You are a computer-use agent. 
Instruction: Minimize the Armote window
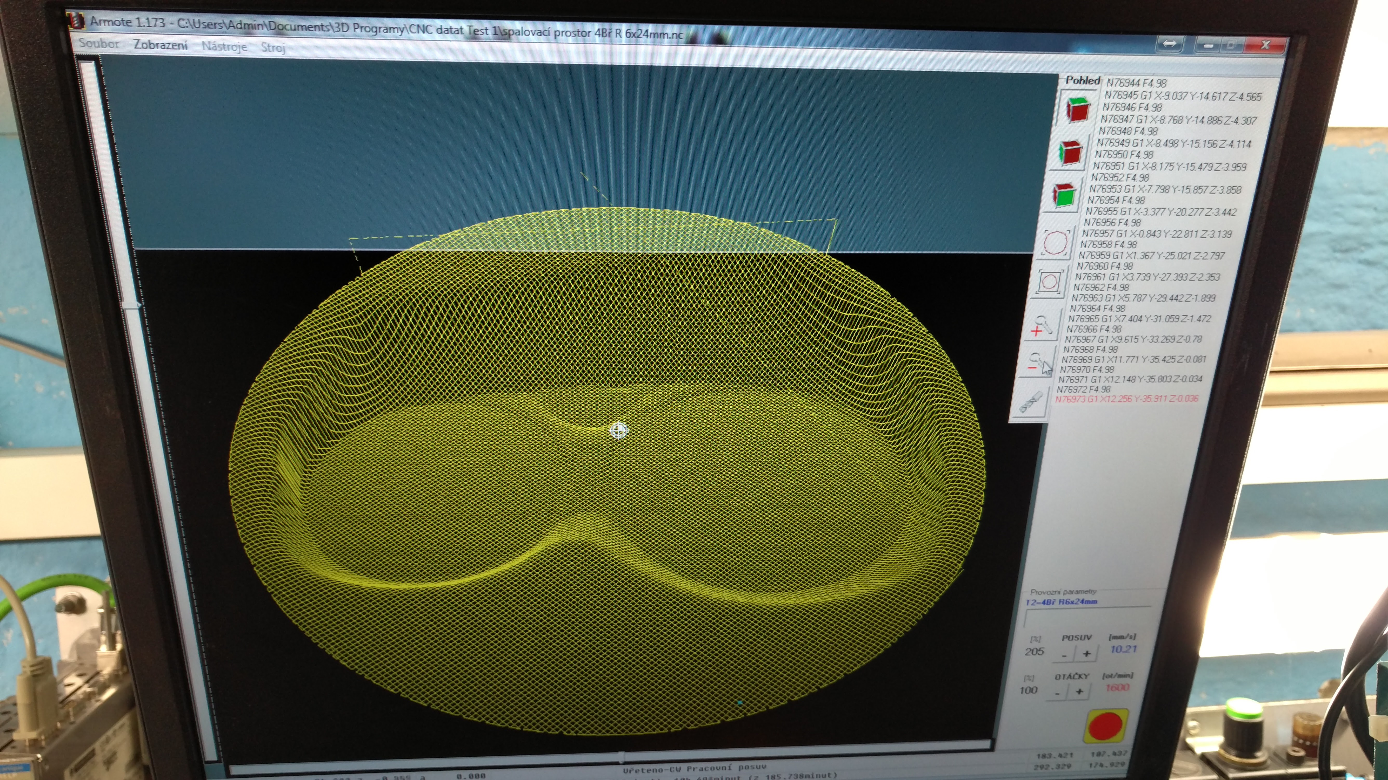point(1208,45)
